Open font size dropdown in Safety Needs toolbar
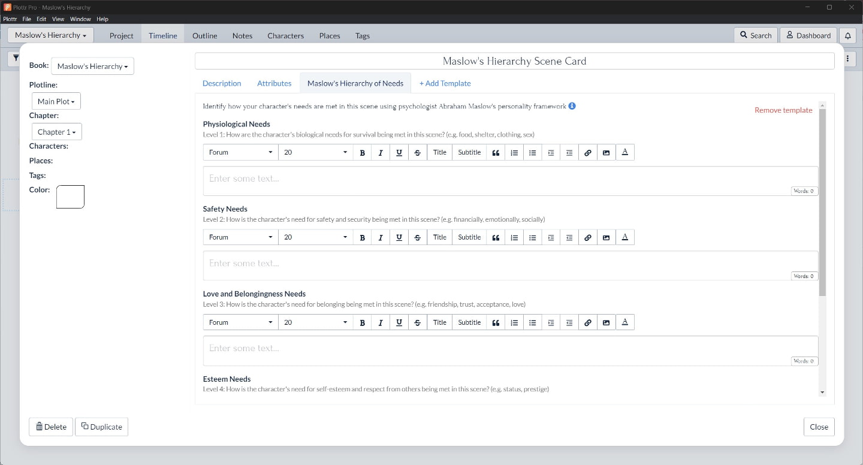The width and height of the screenshot is (863, 465). pyautogui.click(x=316, y=237)
